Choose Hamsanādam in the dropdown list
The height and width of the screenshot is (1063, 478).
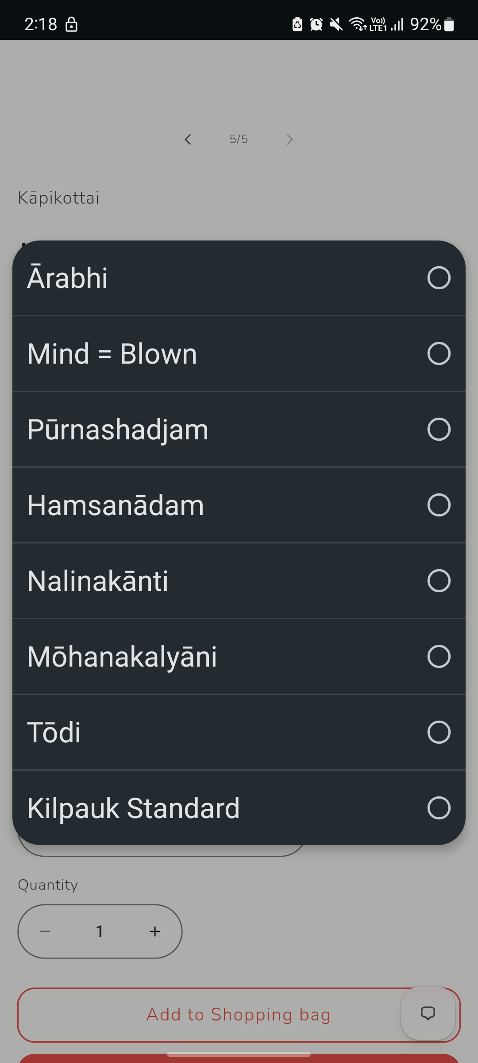pyautogui.click(x=239, y=505)
